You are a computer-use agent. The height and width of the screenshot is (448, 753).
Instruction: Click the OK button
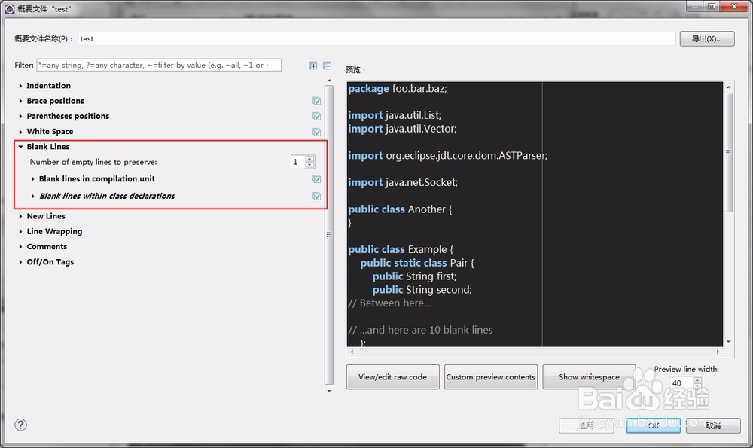click(653, 425)
